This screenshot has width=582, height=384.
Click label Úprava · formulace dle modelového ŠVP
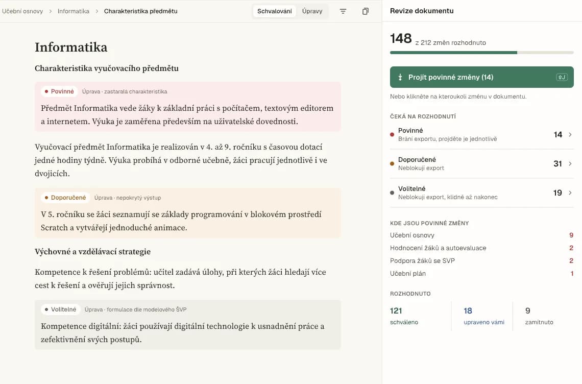[135, 309]
